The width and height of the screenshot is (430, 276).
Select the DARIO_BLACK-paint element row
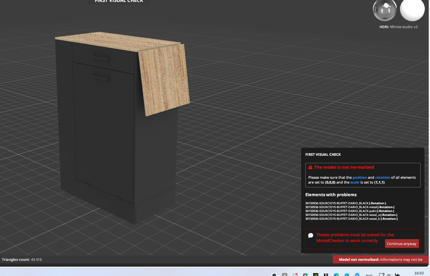coord(350,211)
